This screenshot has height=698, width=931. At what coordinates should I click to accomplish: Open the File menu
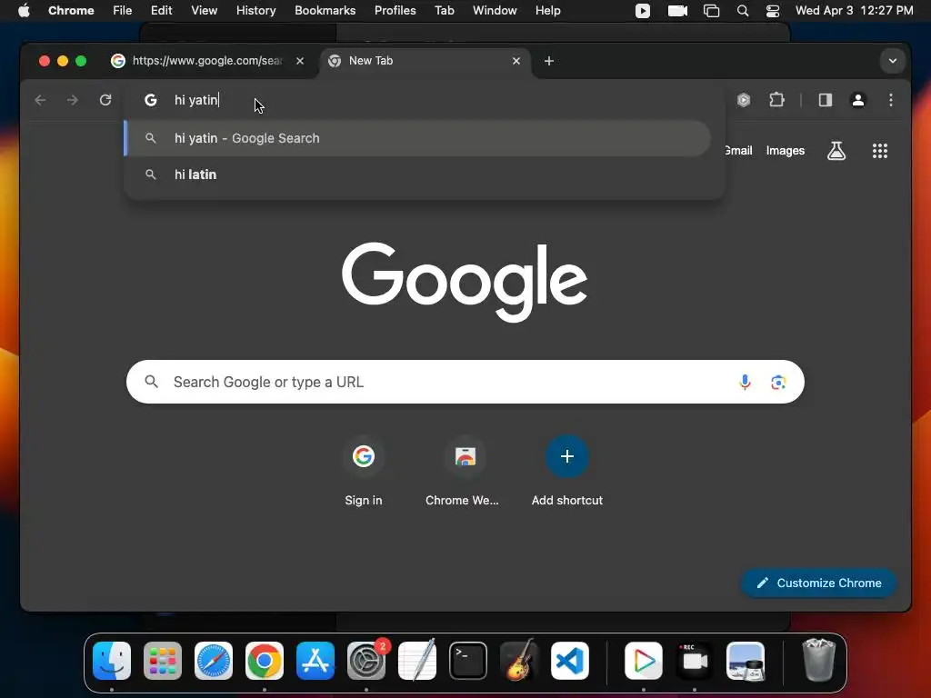[123, 11]
